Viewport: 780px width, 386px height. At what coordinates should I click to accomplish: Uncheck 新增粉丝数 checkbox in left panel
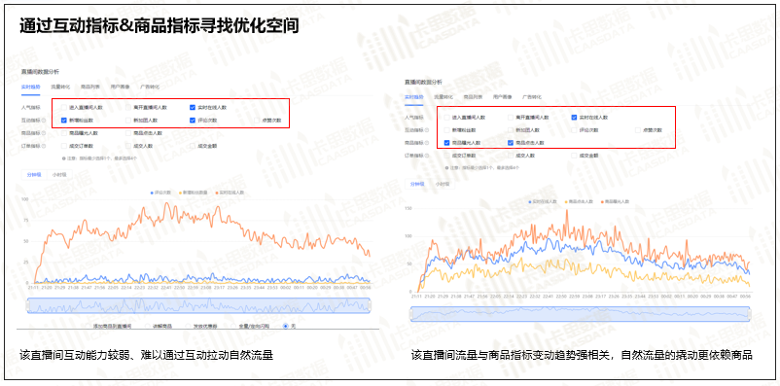[64, 120]
